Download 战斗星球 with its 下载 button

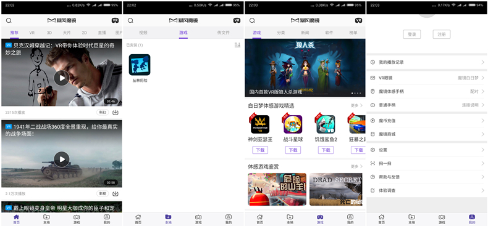click(x=293, y=150)
